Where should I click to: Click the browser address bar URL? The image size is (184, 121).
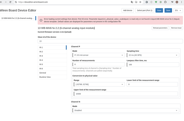click(33, 2)
